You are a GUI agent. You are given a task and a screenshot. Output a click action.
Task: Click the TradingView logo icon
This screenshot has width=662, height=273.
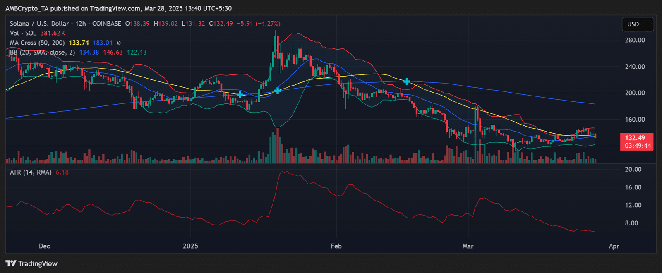(11, 263)
